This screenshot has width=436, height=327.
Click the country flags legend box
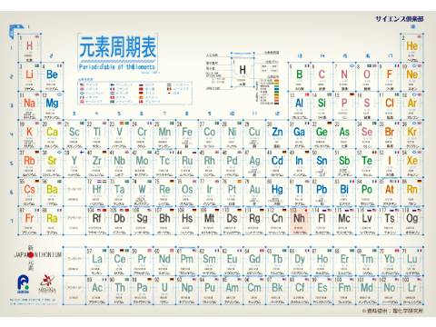tap(135, 93)
